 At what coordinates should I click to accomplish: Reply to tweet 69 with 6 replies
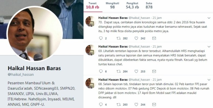[101, 71]
